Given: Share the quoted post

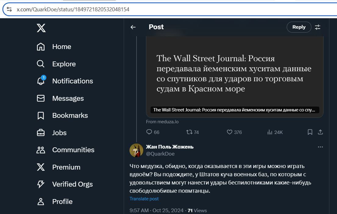Looking at the screenshot, I should click(x=320, y=132).
